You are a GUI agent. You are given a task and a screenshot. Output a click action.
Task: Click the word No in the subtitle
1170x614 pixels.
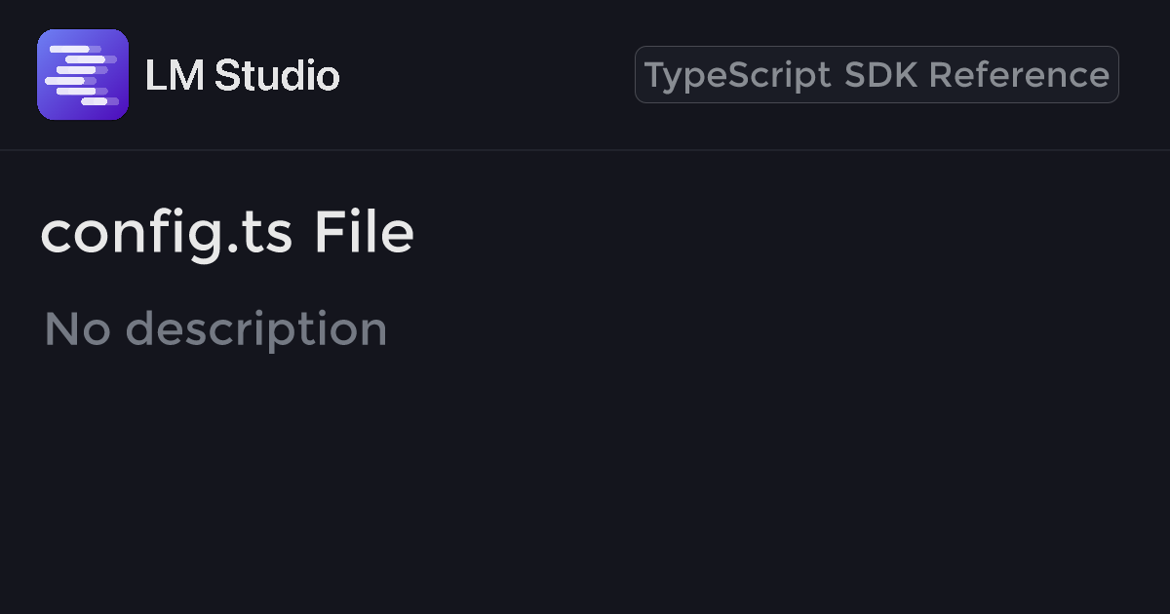point(77,329)
